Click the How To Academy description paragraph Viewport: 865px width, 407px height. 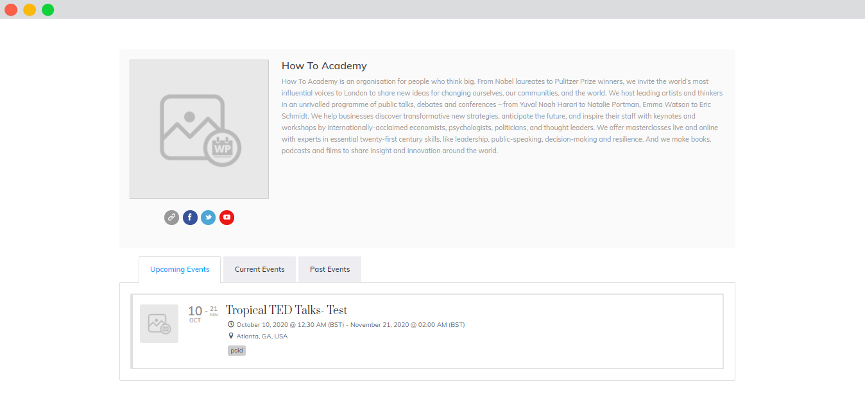pos(502,116)
